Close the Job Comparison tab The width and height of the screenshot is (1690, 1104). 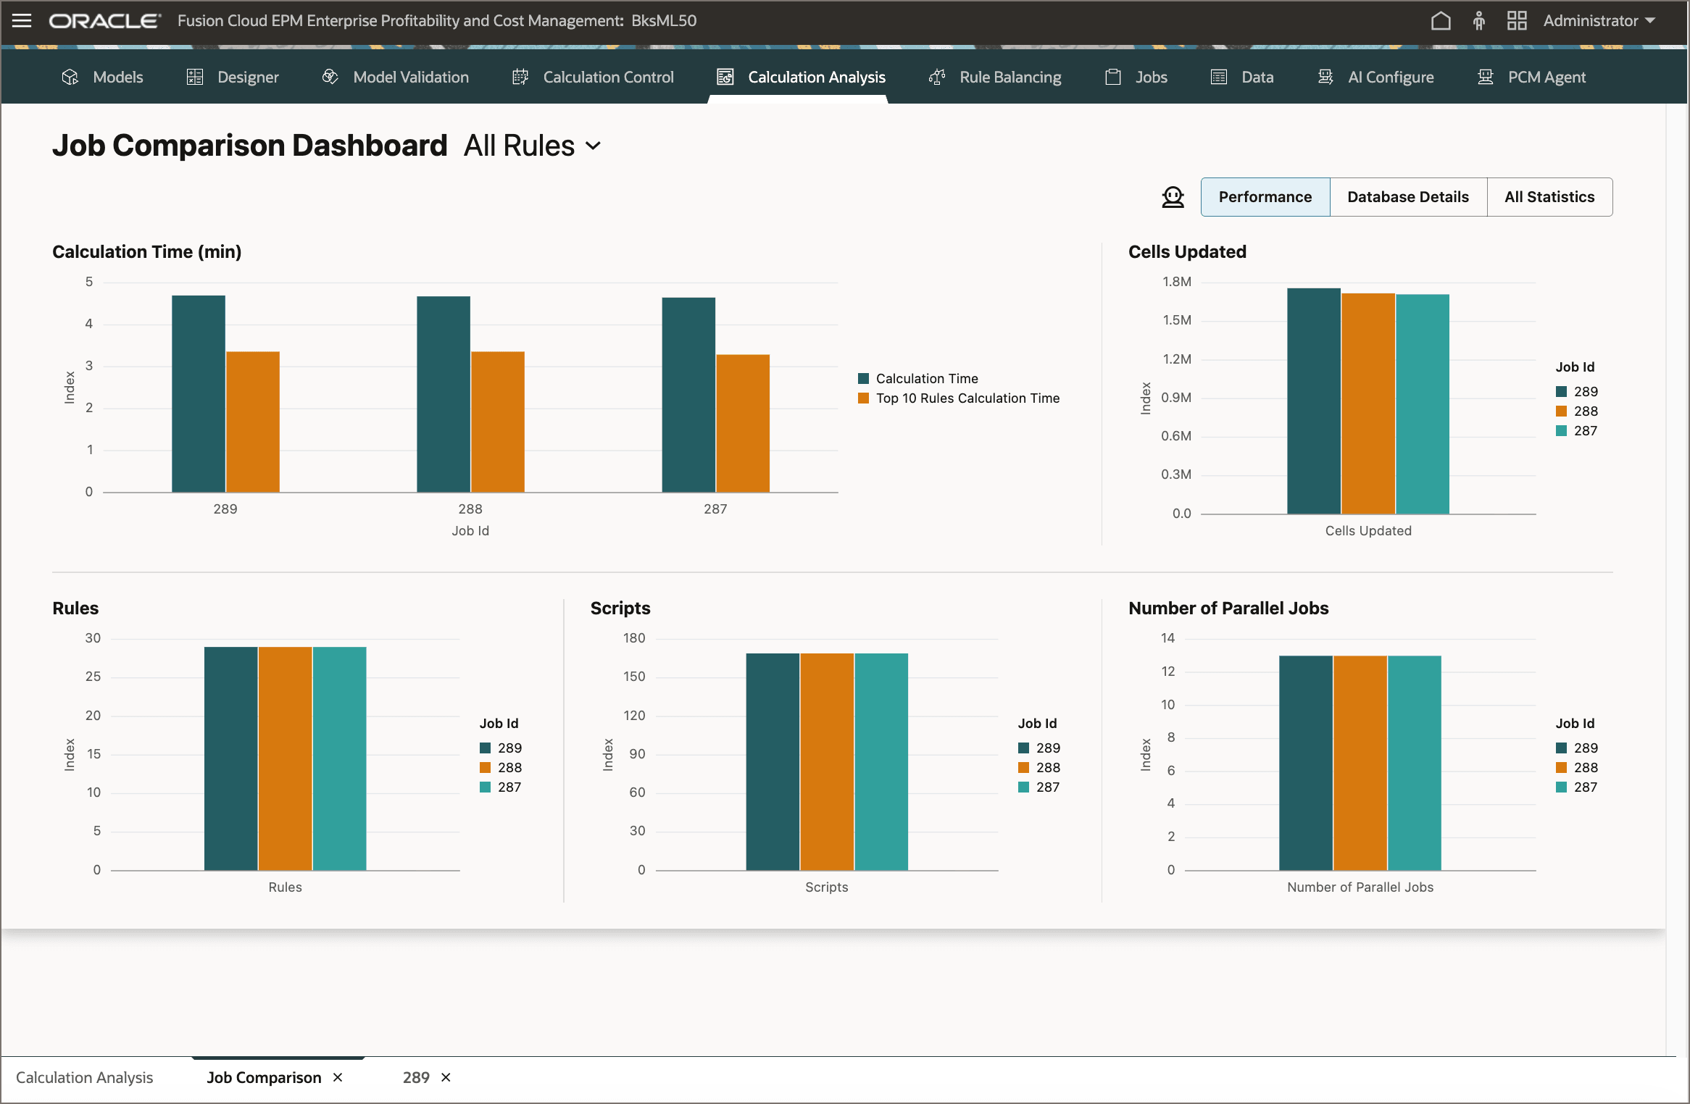(x=337, y=1077)
